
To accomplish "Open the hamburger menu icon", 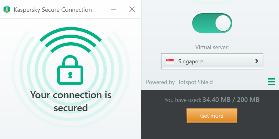I will [272, 82].
